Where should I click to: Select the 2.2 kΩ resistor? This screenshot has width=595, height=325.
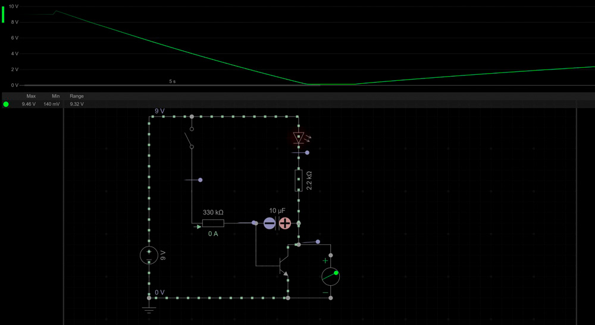(x=299, y=180)
